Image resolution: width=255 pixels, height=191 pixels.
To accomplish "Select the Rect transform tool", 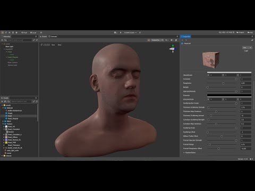I will (x=13, y=32).
